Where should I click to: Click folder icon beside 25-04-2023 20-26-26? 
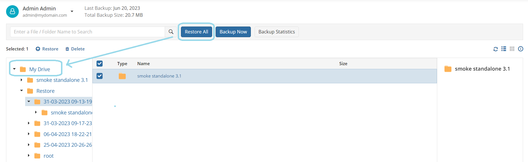click(x=37, y=145)
